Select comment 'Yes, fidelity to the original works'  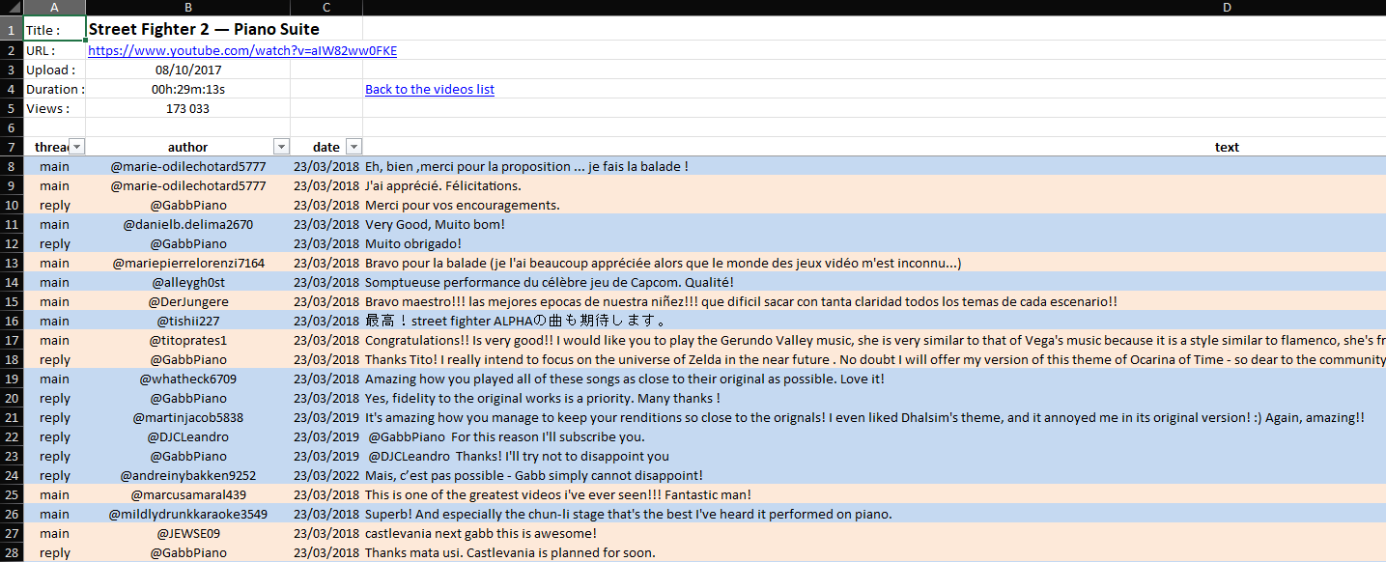tap(874, 398)
